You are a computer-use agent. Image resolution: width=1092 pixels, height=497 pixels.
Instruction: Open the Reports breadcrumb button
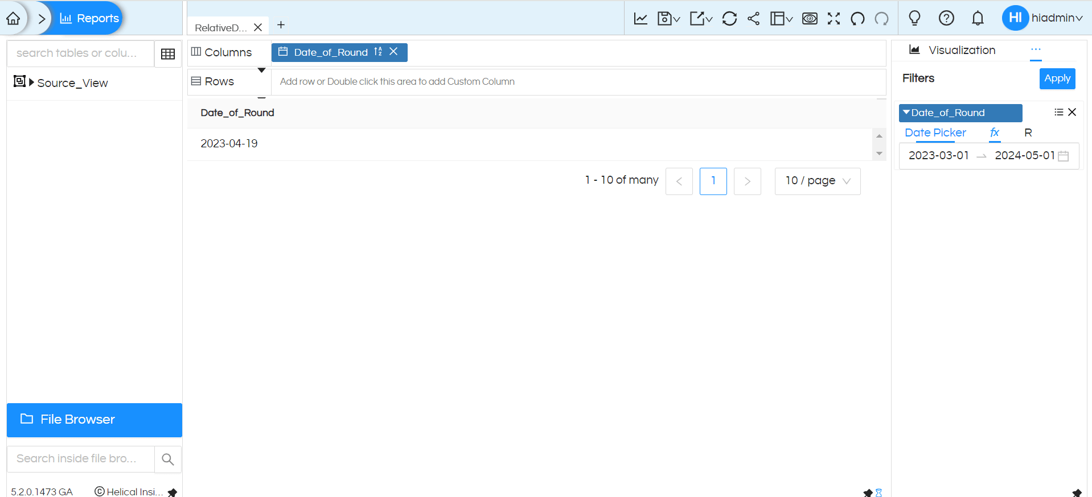89,18
